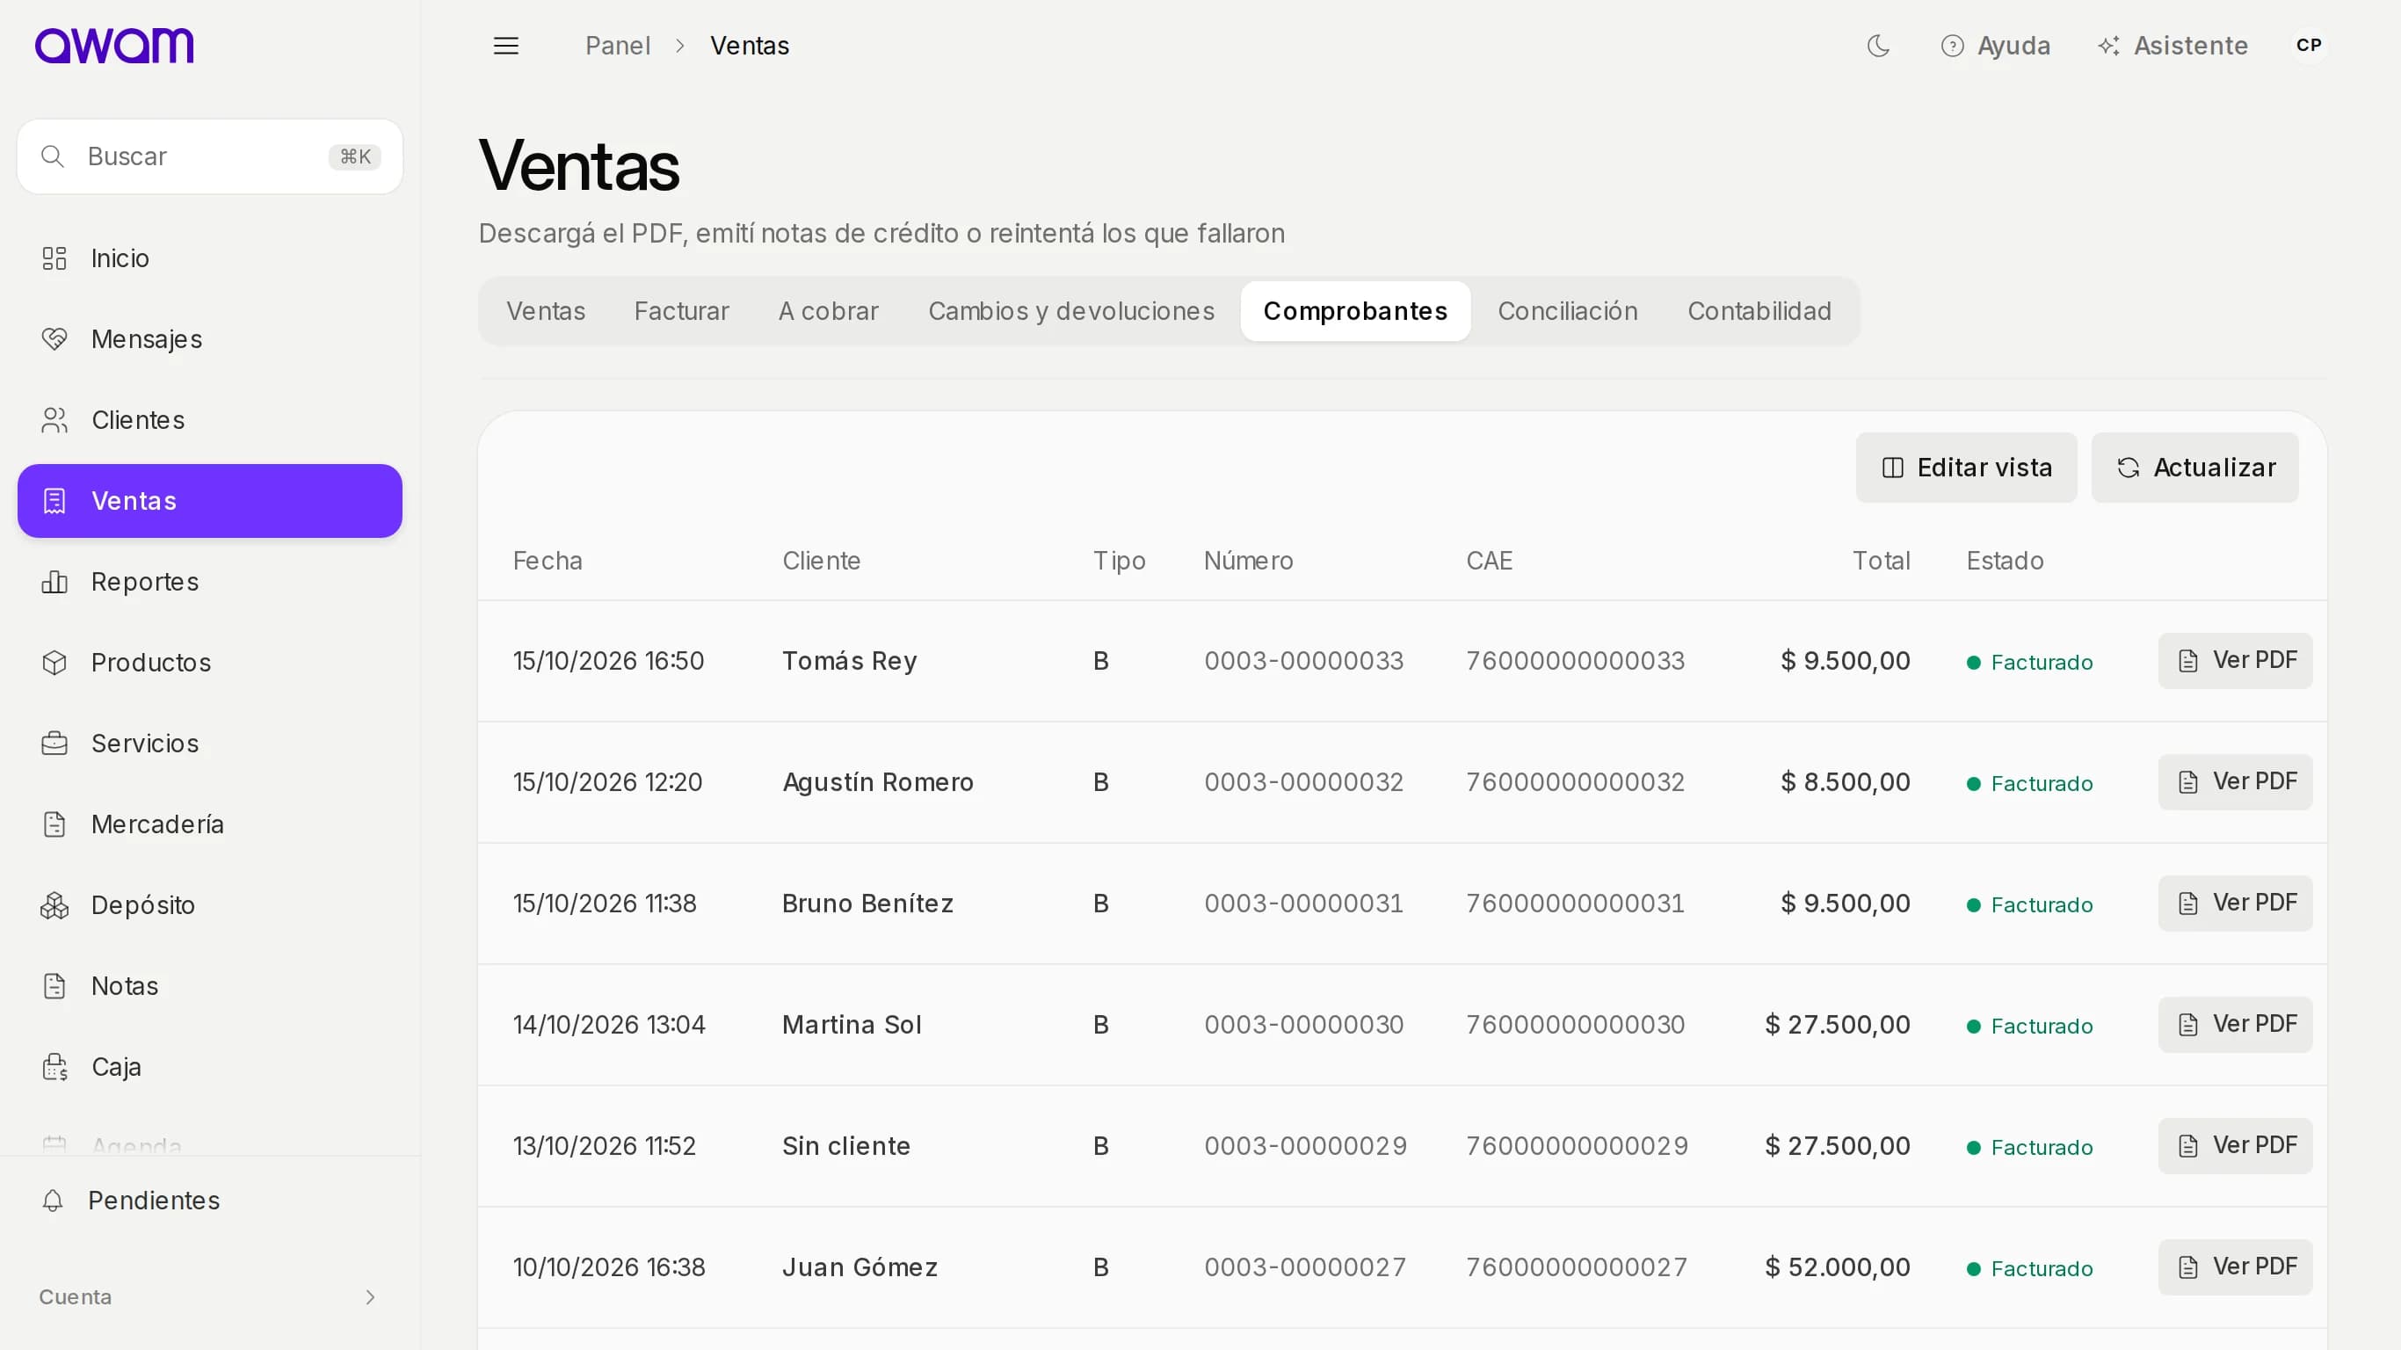The height and width of the screenshot is (1350, 2401).
Task: Open Caja in sidebar
Action: 210,1067
